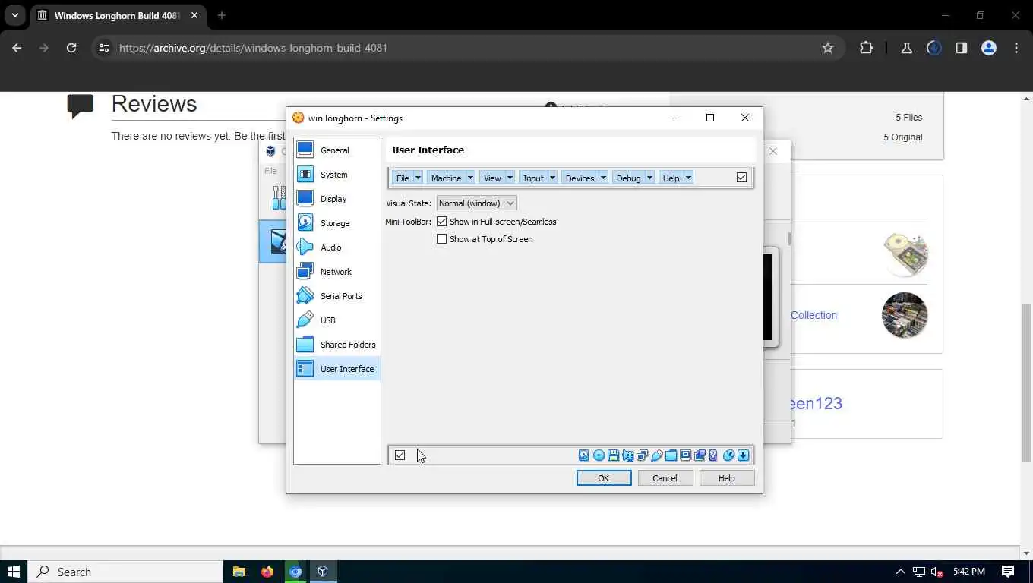Click the hard disk indicator in status bar editor
Screen dimensions: 1033x583
coord(584,455)
